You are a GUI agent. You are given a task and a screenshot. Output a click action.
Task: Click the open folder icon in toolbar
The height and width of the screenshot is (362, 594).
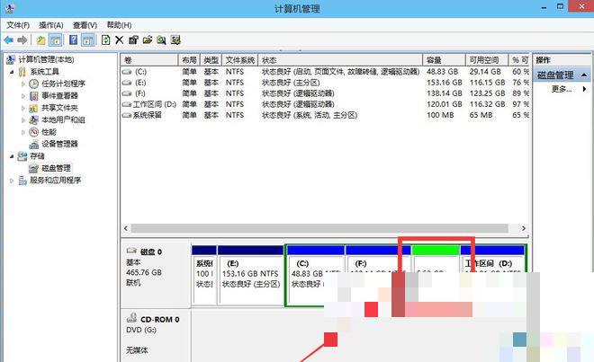tap(148, 40)
